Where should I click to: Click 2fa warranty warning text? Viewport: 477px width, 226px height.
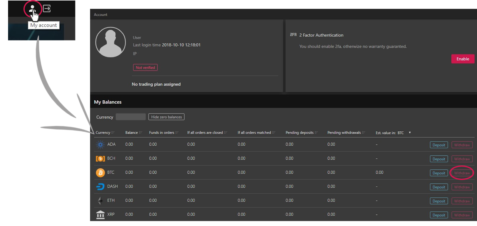[353, 46]
